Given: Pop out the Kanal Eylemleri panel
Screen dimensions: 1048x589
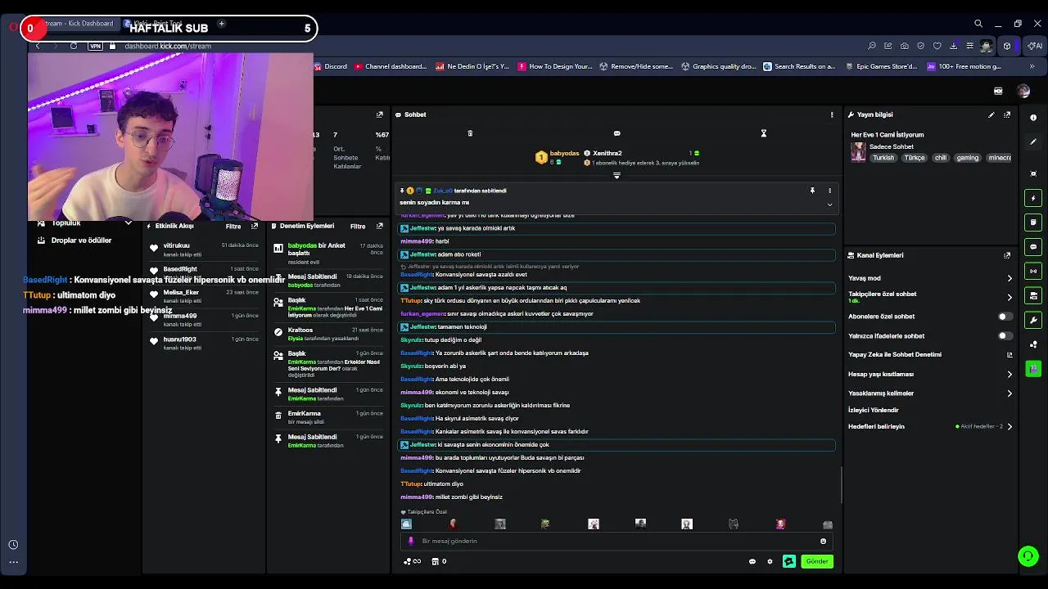Looking at the screenshot, I should 1007,255.
